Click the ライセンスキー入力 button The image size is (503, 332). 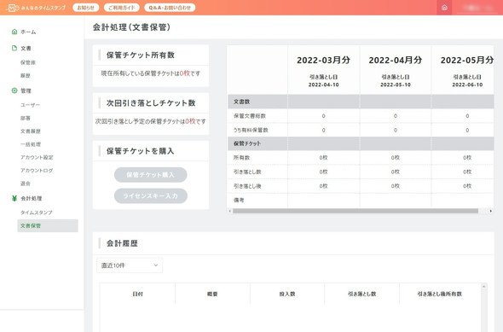point(150,195)
